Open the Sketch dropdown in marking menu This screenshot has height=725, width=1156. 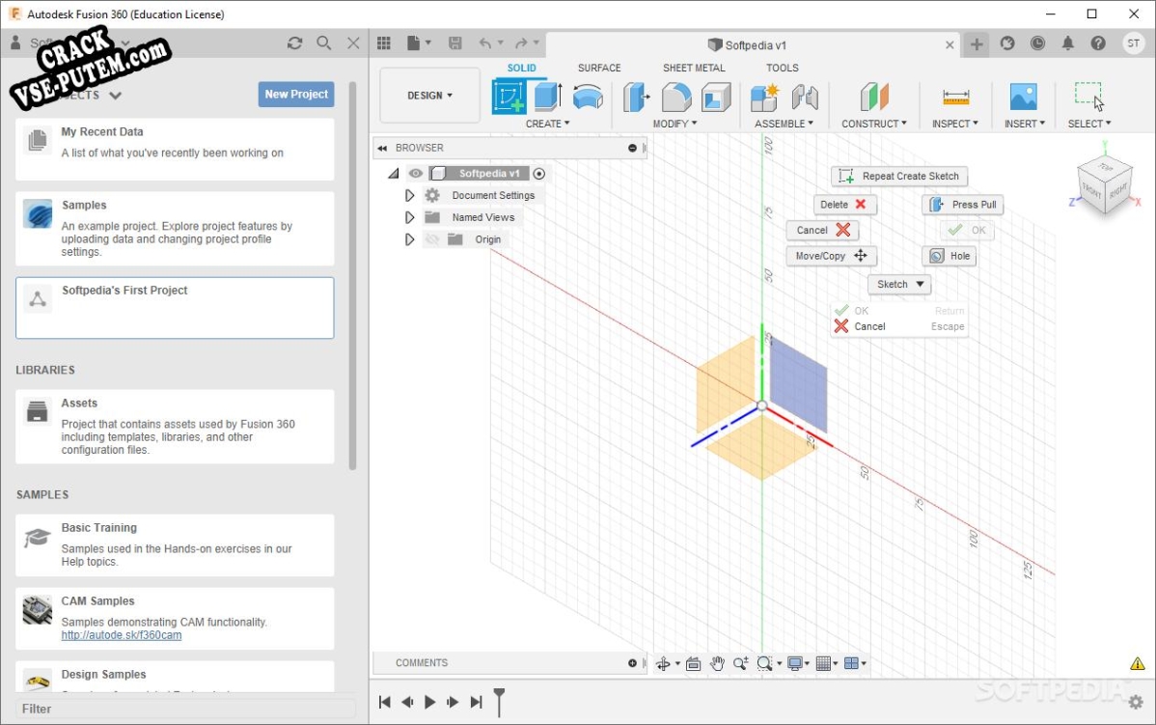899,284
